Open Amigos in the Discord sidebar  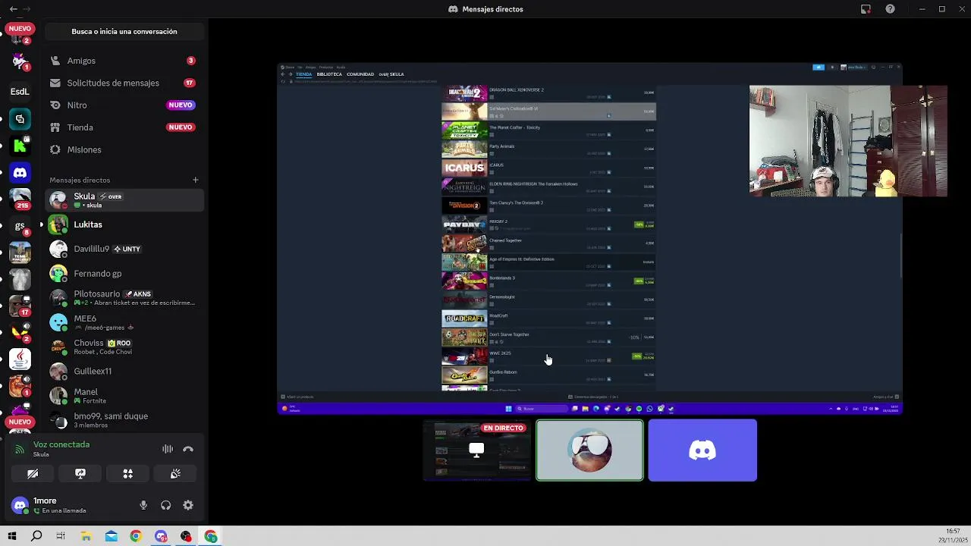[124, 61]
